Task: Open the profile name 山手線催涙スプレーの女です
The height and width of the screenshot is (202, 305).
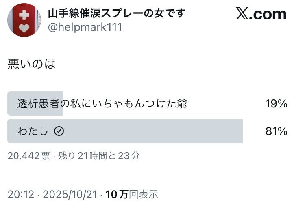Action: [x=116, y=13]
